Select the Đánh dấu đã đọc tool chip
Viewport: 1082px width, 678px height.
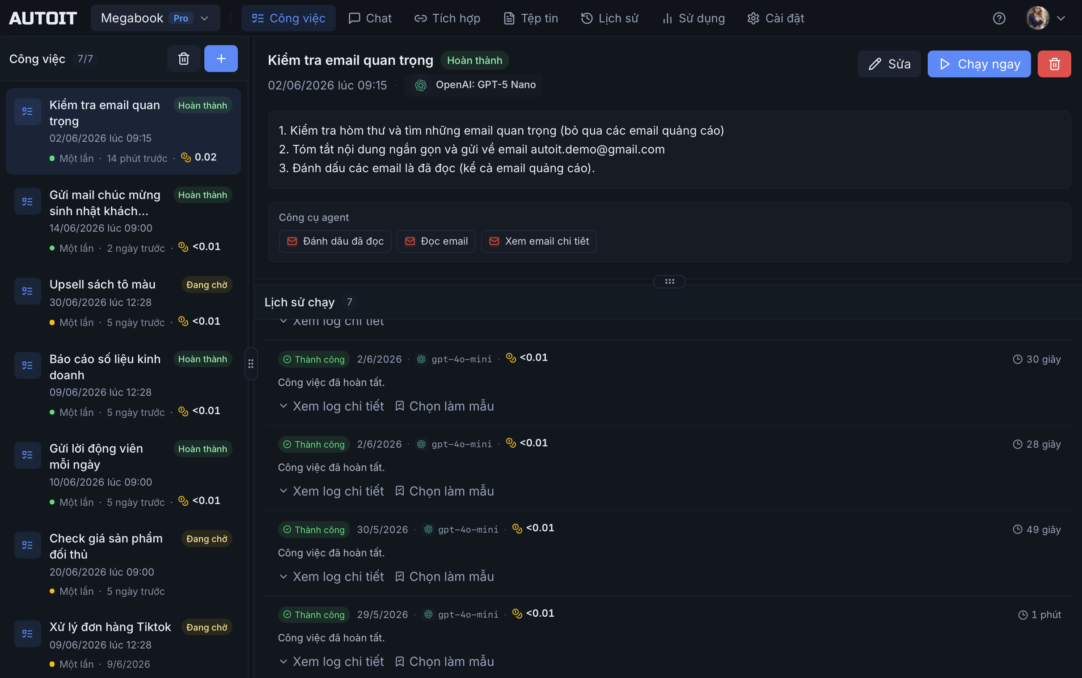[x=335, y=241]
